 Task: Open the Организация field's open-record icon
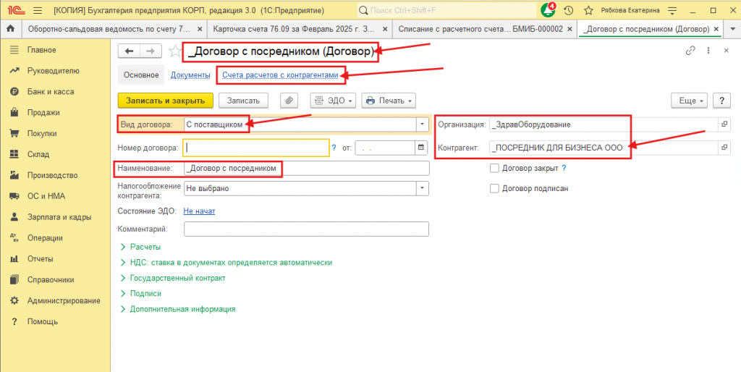pos(723,124)
